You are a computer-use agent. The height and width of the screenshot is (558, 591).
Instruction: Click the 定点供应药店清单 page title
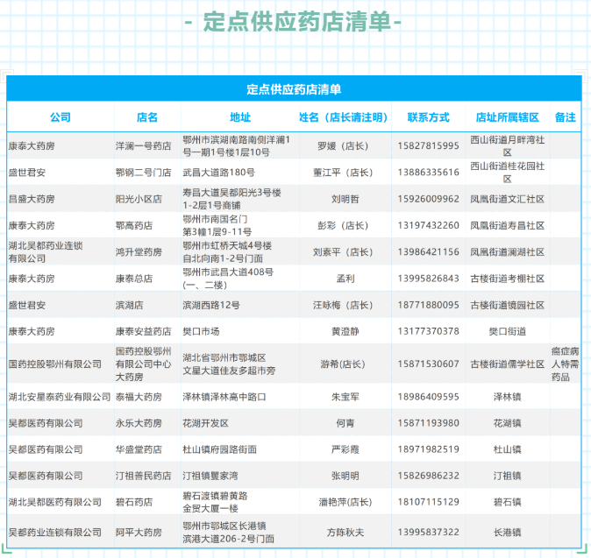295,21
